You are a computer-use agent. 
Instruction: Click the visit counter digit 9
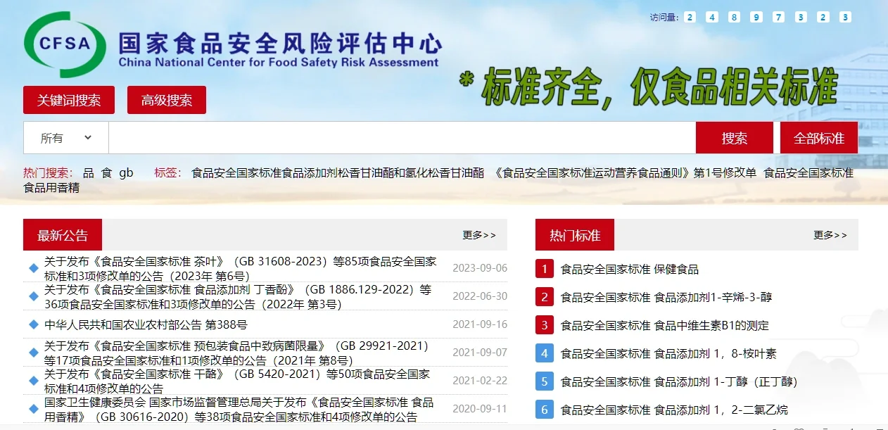[x=756, y=17]
